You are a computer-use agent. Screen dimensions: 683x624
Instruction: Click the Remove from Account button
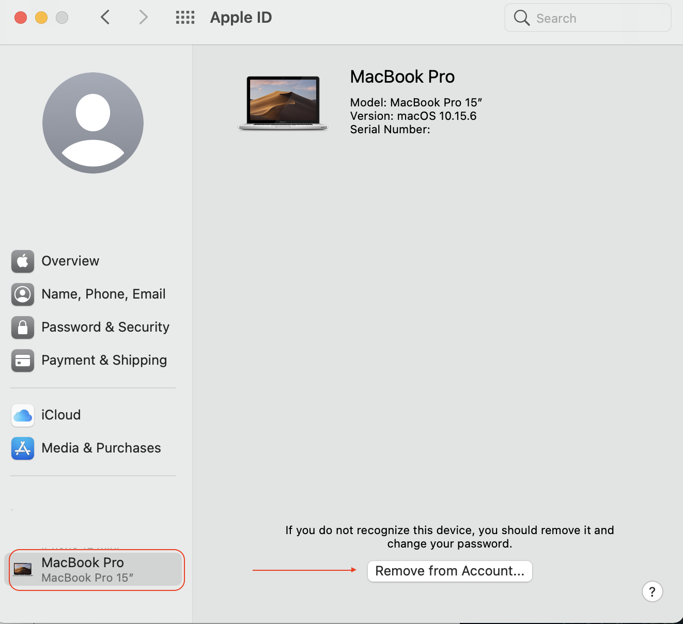point(449,571)
